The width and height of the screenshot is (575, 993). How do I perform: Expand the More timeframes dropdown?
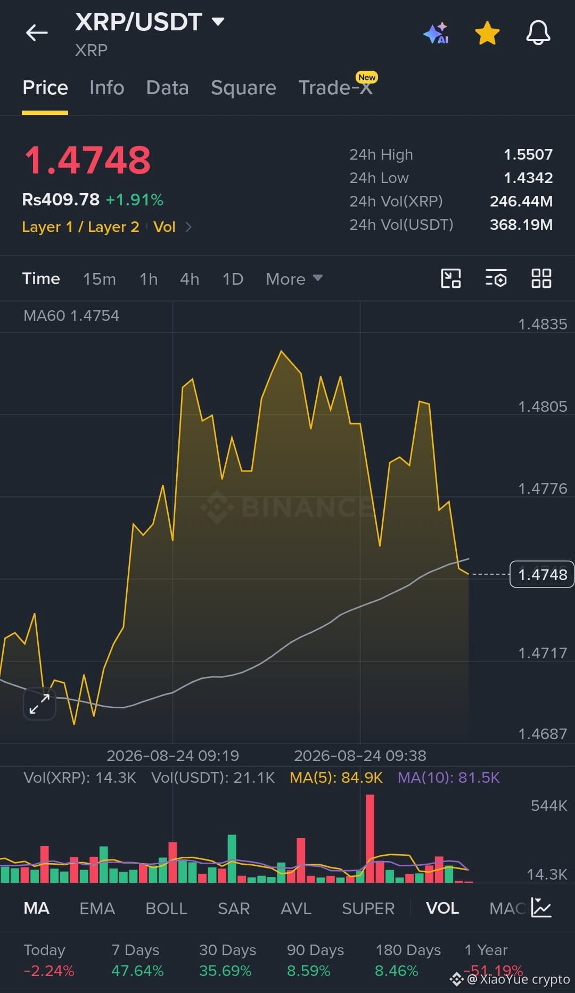click(294, 279)
